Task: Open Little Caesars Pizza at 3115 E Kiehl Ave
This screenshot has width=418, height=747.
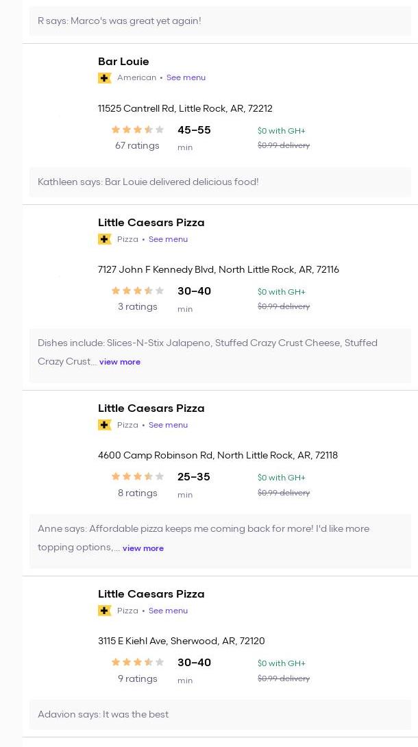Action: click(151, 593)
